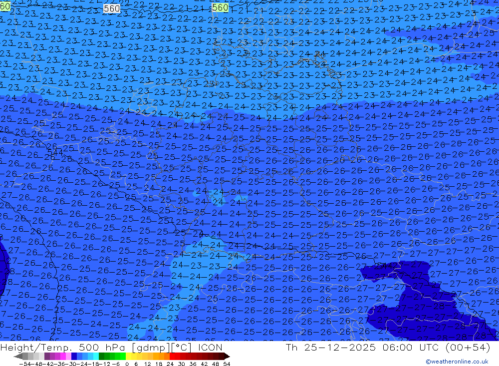The width and height of the screenshot is (499, 366).
Task: Click the Th 25-12-2025 06:00 UTC timestamp
Action: [362, 347]
